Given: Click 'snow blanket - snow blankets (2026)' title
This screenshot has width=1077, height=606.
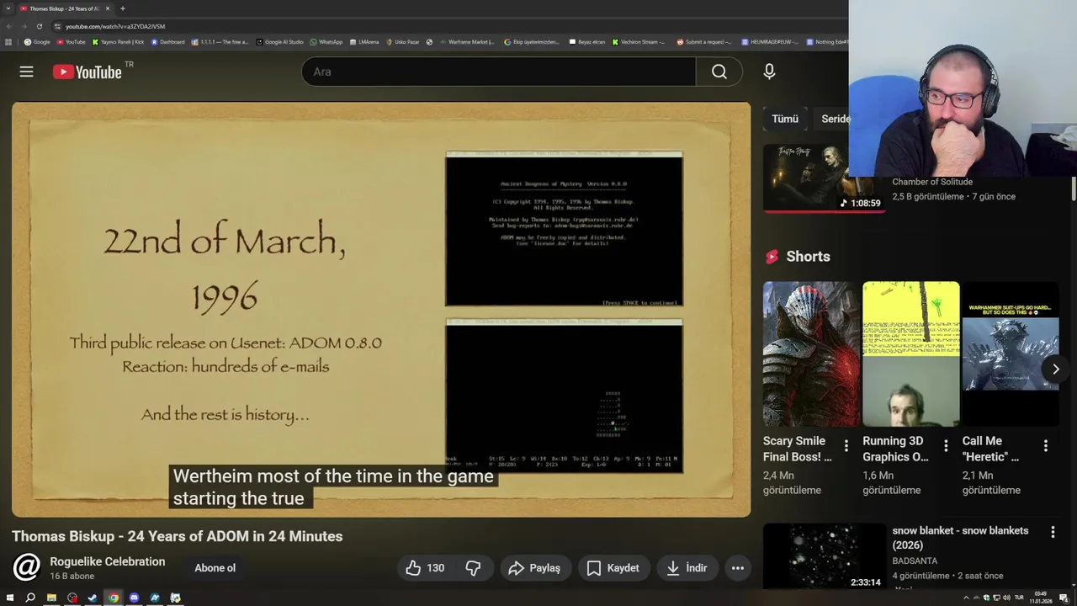Looking at the screenshot, I should [960, 538].
